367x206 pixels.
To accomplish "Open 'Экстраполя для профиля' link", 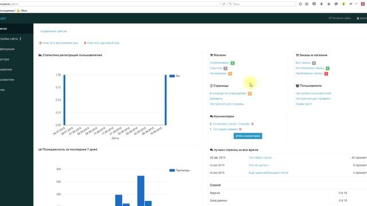I will tap(313, 98).
